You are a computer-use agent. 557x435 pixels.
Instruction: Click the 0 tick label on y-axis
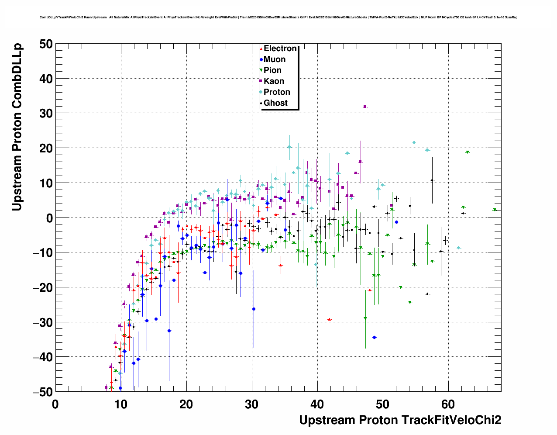point(49,218)
